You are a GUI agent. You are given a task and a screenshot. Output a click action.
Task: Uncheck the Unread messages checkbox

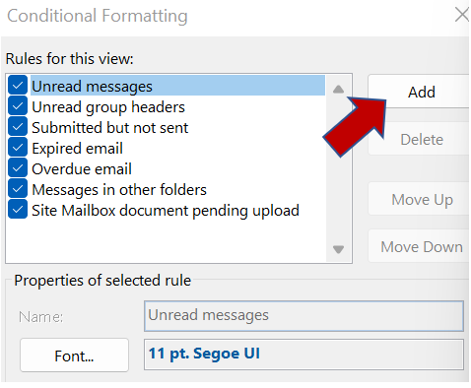[18, 86]
